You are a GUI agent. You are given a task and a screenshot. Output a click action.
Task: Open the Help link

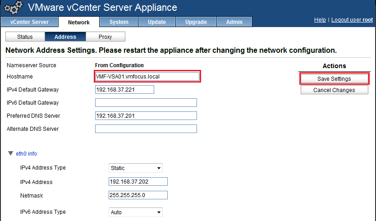pyautogui.click(x=320, y=20)
